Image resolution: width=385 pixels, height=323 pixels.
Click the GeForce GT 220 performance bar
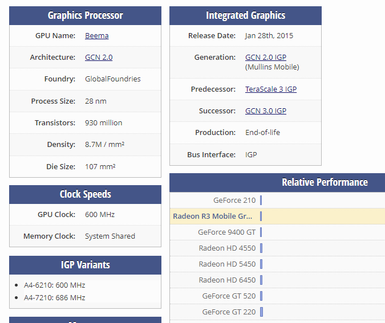coord(261,312)
